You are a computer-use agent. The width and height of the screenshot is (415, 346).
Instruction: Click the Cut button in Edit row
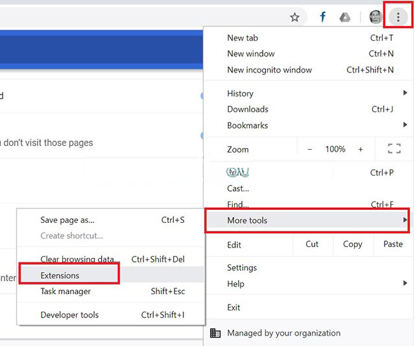point(312,244)
